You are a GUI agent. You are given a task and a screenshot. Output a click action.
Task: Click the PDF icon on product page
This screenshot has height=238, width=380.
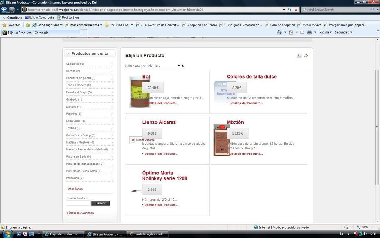(299, 56)
